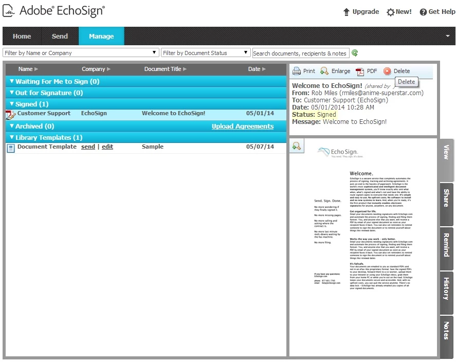Viewport: 456px width, 362px height.
Task: Collapse the Library Templates (1) section
Action: [12, 137]
